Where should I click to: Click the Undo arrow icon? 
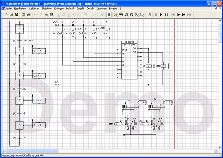pos(35,14)
